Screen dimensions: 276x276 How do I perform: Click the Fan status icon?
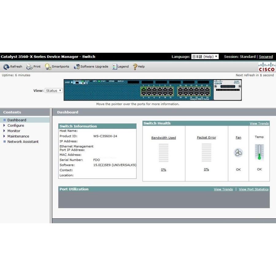238,153
